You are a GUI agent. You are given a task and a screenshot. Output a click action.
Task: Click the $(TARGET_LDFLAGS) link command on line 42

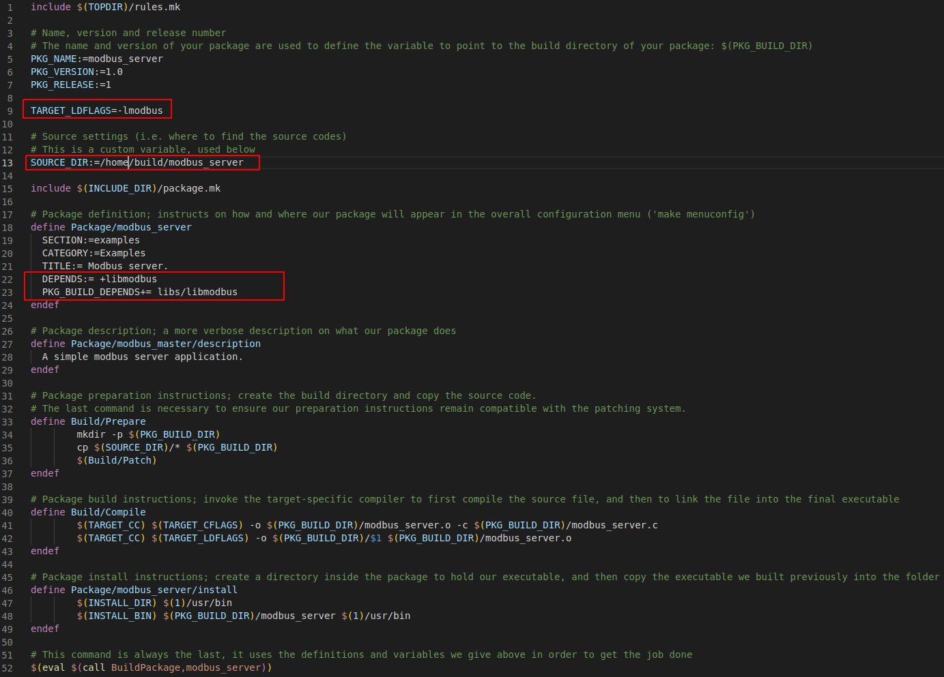point(324,538)
